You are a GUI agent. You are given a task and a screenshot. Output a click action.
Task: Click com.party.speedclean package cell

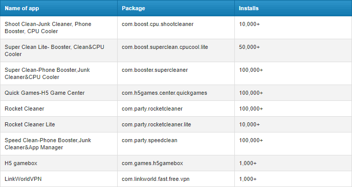pos(176,144)
